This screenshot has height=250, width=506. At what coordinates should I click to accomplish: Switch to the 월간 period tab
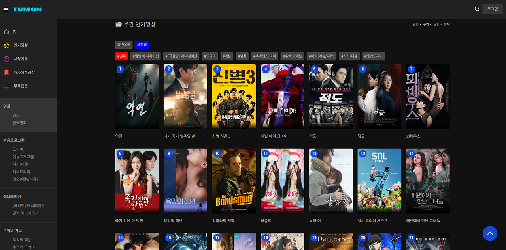tap(436, 24)
